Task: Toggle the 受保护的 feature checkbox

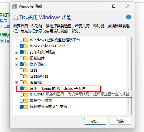Action: pos(21,95)
